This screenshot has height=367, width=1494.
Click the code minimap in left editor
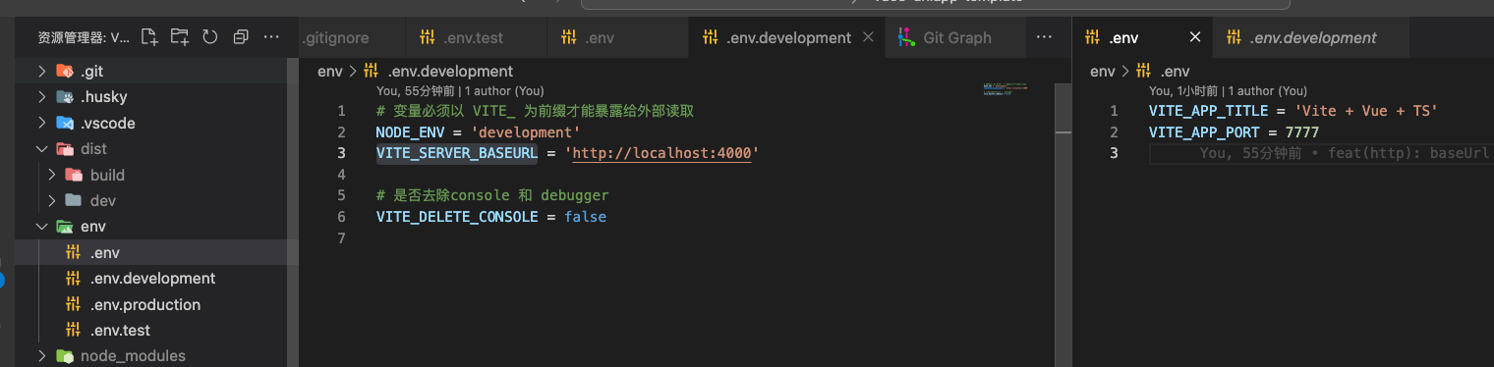pos(1005,88)
